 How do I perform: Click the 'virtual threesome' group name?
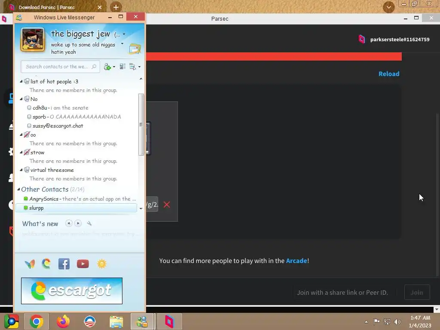[52, 170]
